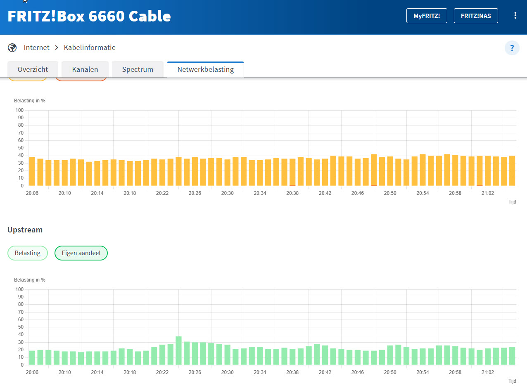Click the breadcrumb chevron after Internet
This screenshot has width=527, height=386.
[x=57, y=48]
